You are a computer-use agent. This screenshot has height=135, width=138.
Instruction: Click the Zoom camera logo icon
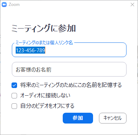coord(4,5)
